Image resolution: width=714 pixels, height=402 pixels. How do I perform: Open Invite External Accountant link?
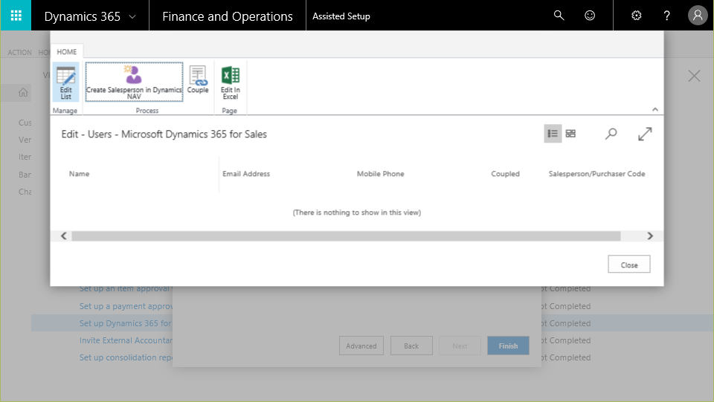[x=126, y=340]
